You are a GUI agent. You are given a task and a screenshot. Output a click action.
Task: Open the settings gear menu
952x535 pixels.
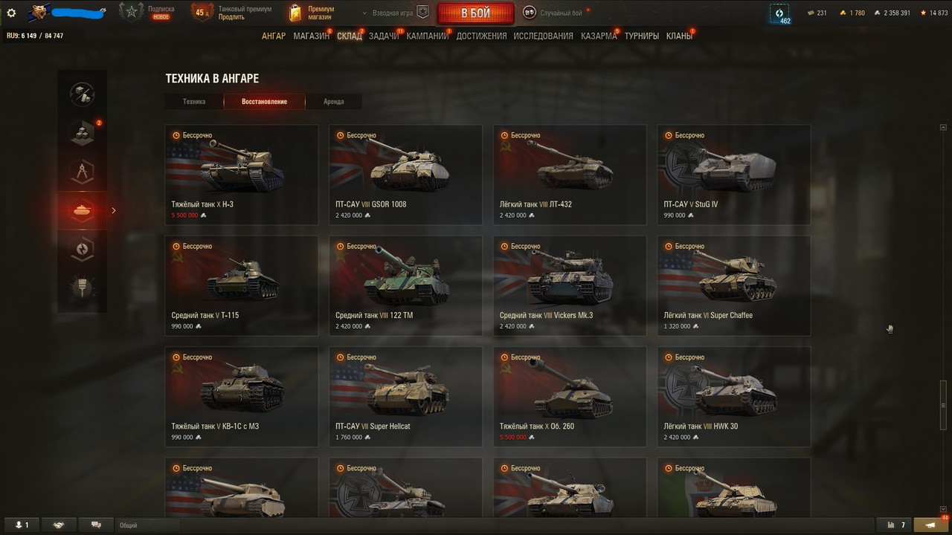coord(11,13)
